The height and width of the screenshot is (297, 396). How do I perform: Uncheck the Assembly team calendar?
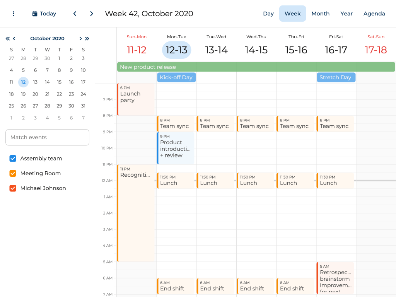tap(13, 159)
